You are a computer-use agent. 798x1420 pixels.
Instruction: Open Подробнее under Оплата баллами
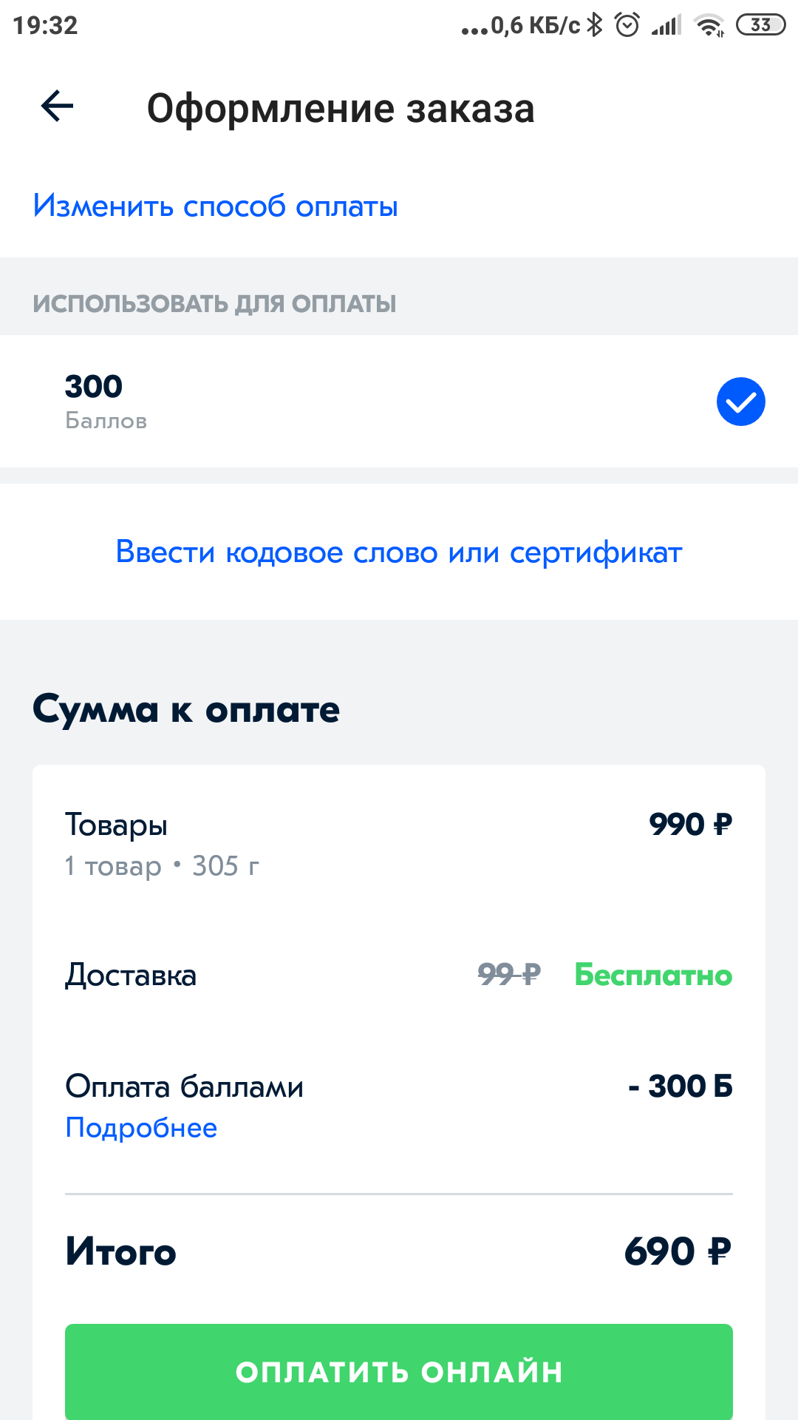[x=141, y=1128]
